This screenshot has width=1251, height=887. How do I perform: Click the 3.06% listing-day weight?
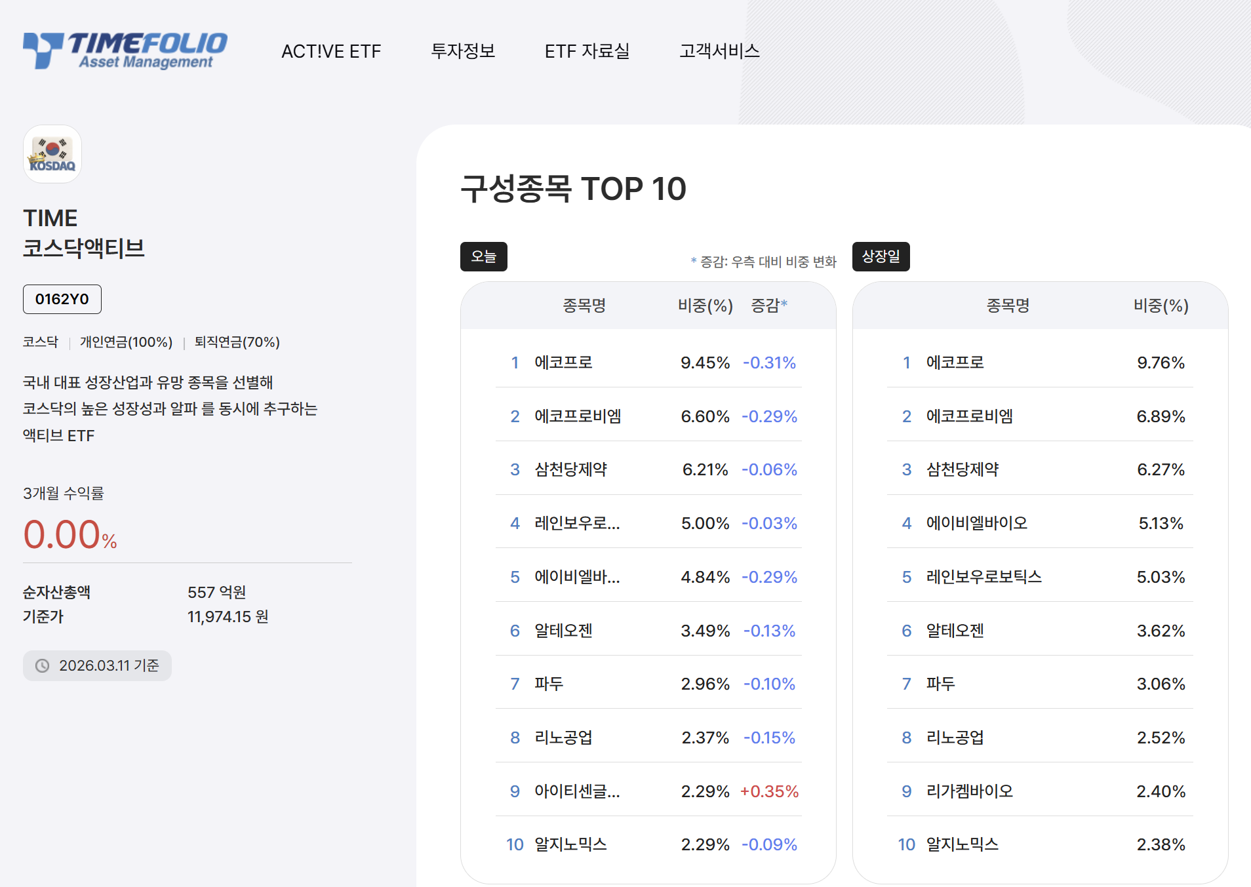[1161, 684]
